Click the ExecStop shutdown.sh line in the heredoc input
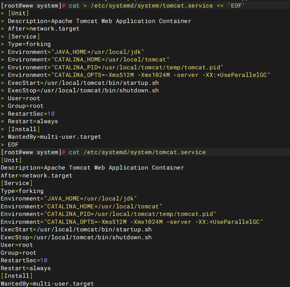Image resolution: width=290 pixels, height=287 pixels. [83, 90]
